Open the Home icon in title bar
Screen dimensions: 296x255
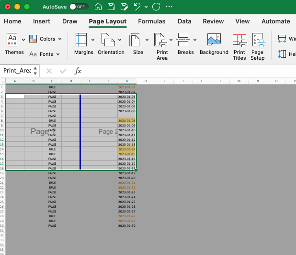98,7
